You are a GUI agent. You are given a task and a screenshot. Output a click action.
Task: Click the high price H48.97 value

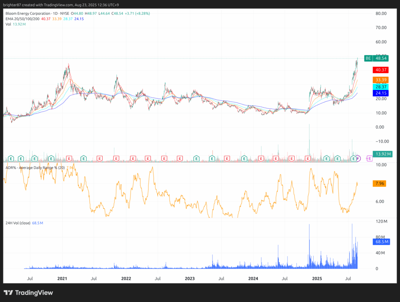point(91,14)
